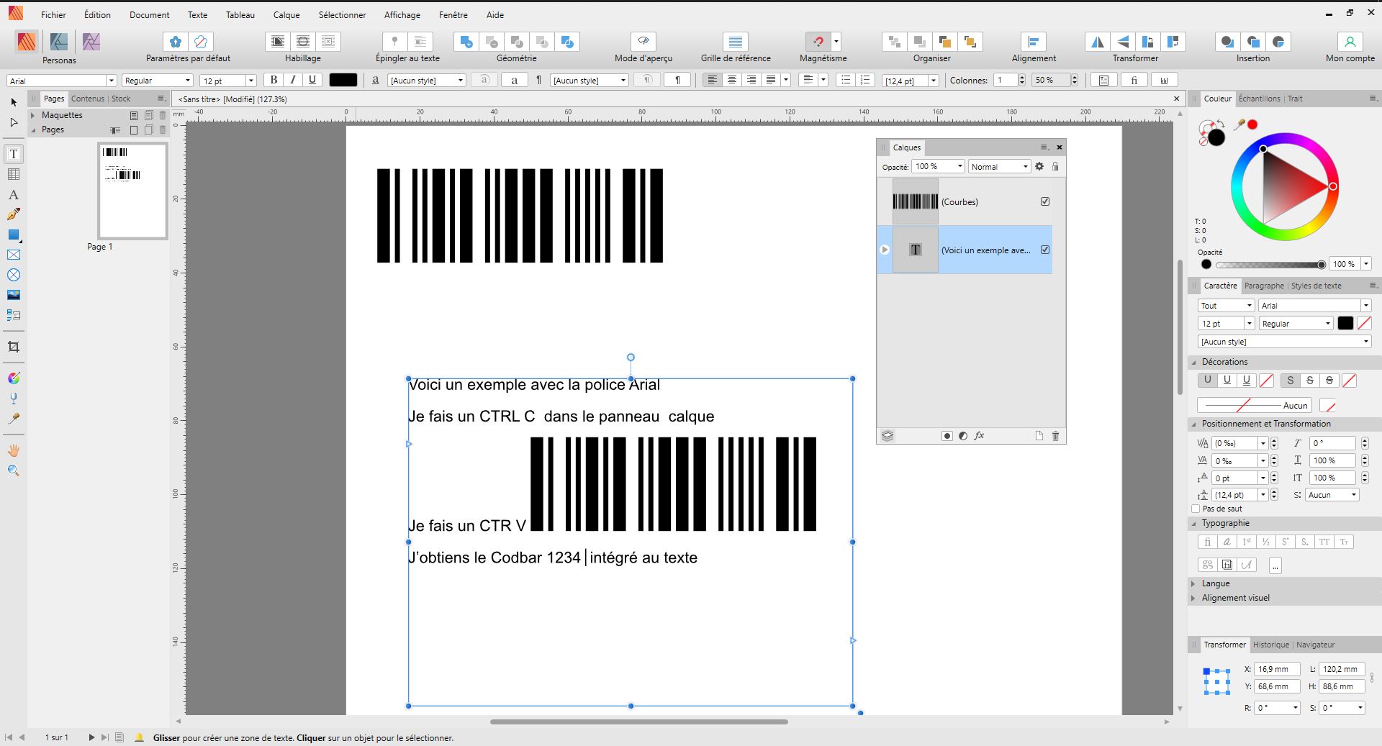Select the Rectangle shape tool
This screenshot has height=746, width=1382.
click(14, 235)
